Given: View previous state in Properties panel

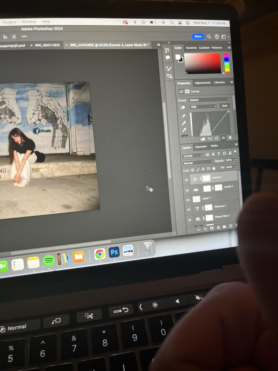Looking at the screenshot, I should [210, 139].
